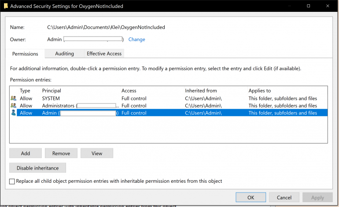The height and width of the screenshot is (207, 339).
Task: Confirm with the OK button
Action: coord(251,197)
